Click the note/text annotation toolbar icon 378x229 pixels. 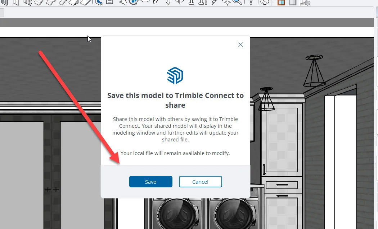click(110, 3)
